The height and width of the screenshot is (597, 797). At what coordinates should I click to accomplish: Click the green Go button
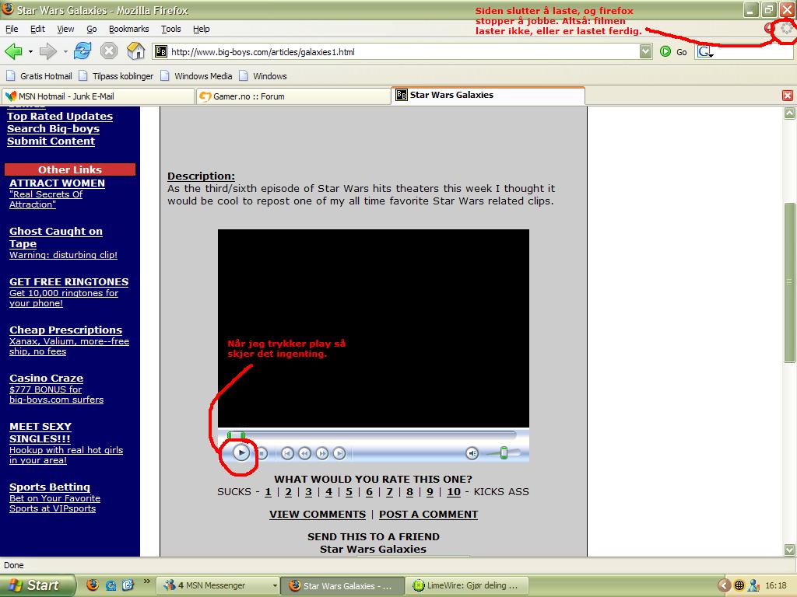[x=673, y=52]
